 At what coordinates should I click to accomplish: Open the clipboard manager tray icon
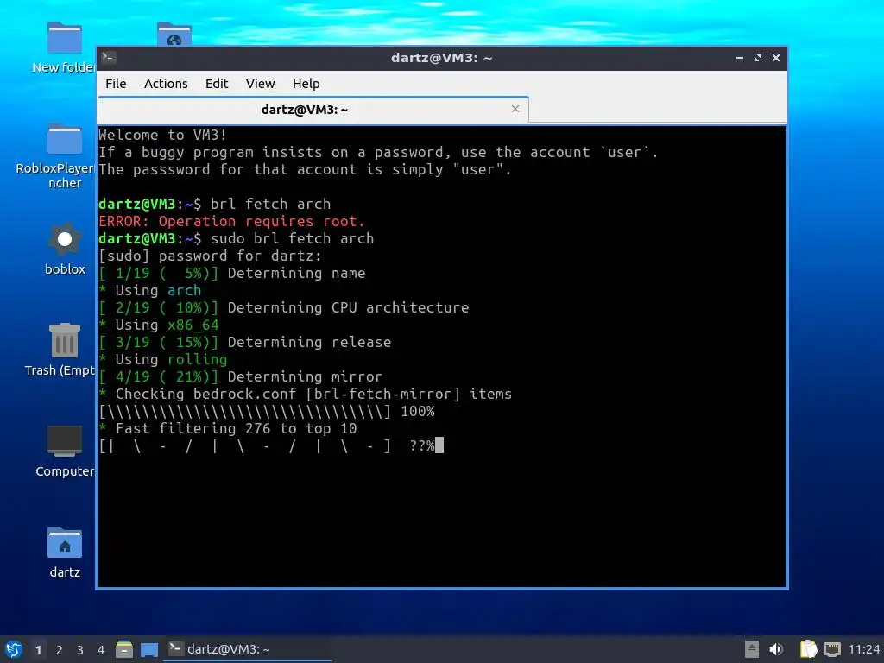(808, 649)
